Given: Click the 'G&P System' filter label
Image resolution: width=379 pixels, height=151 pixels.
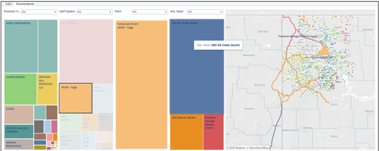Looking at the screenshot, I should click(x=67, y=11).
